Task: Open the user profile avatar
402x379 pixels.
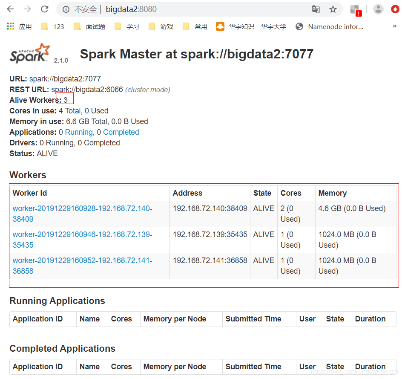Action: pyautogui.click(x=378, y=9)
